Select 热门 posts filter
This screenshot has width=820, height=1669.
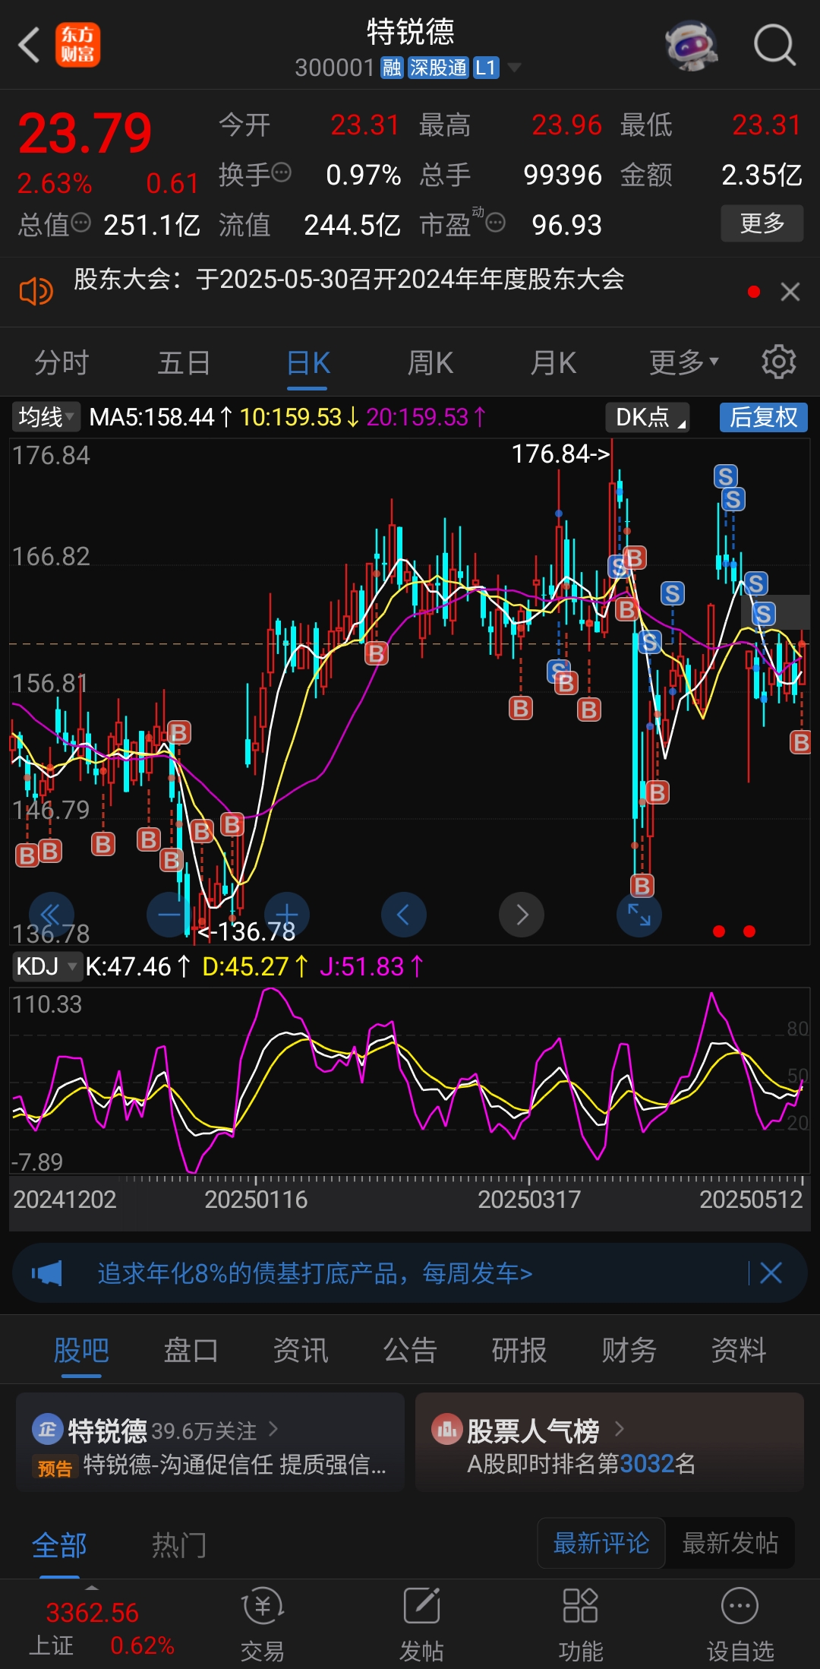(x=179, y=1544)
